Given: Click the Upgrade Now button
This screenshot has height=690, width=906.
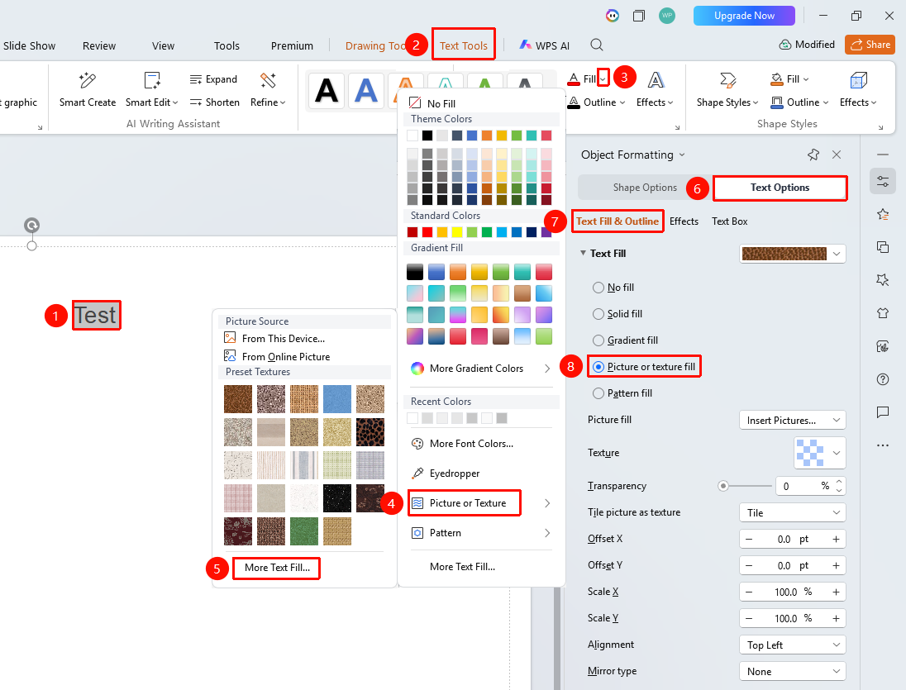Looking at the screenshot, I should tap(744, 16).
